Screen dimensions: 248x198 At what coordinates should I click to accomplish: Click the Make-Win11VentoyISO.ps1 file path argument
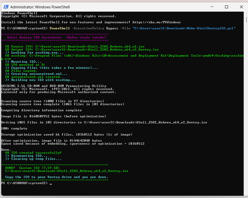pos(184,28)
